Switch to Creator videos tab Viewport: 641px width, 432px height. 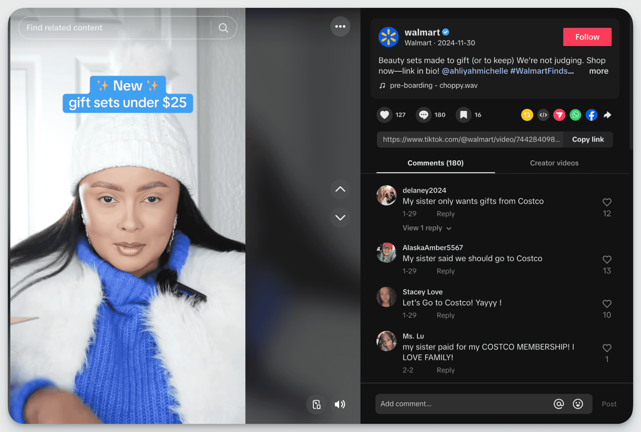(554, 163)
